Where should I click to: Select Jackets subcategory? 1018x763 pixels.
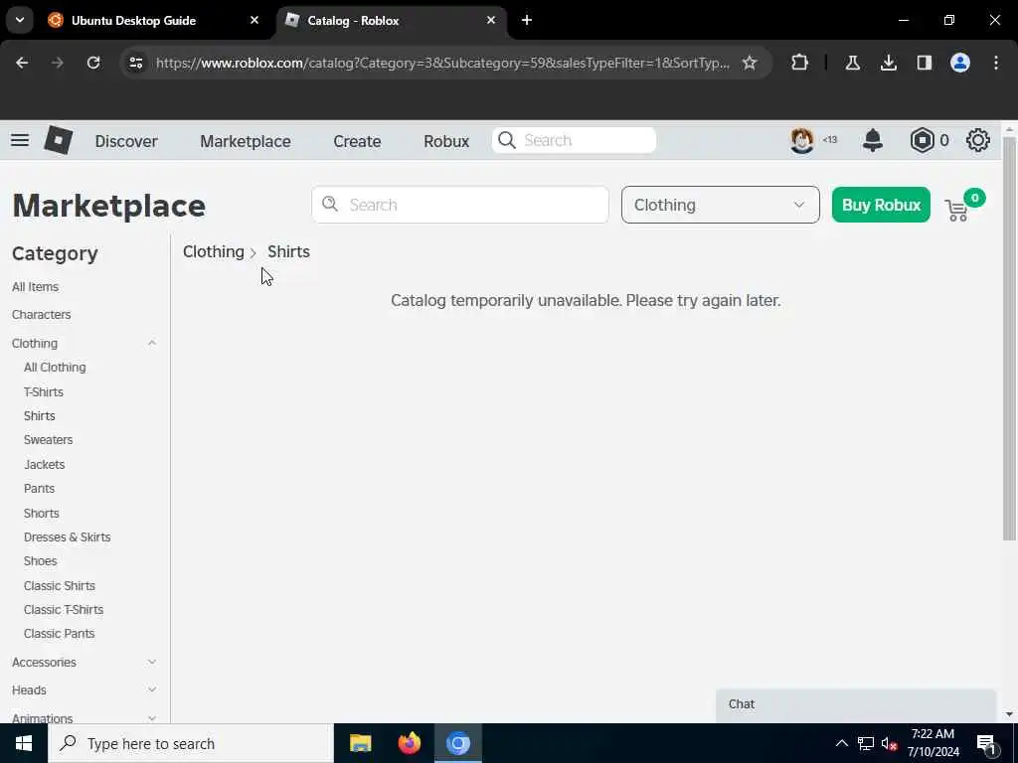(x=44, y=465)
